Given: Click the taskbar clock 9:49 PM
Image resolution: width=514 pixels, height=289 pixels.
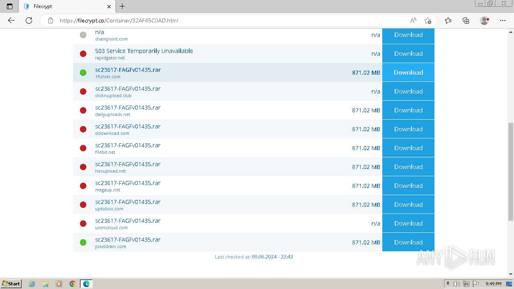Looking at the screenshot, I should pyautogui.click(x=494, y=284).
